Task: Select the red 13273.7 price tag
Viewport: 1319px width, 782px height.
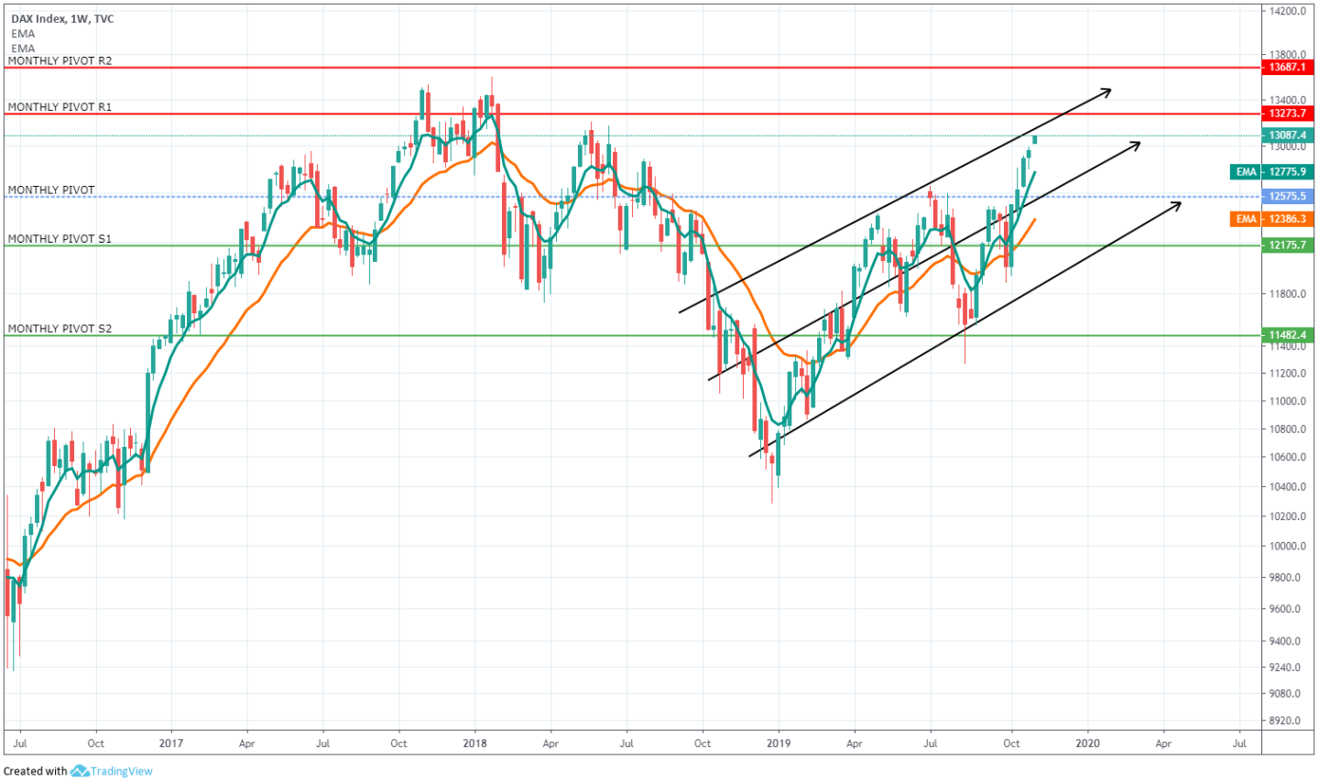Action: (1287, 114)
